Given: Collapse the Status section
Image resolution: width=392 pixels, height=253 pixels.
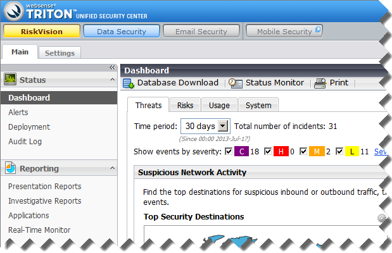Looking at the screenshot, I should (x=112, y=80).
